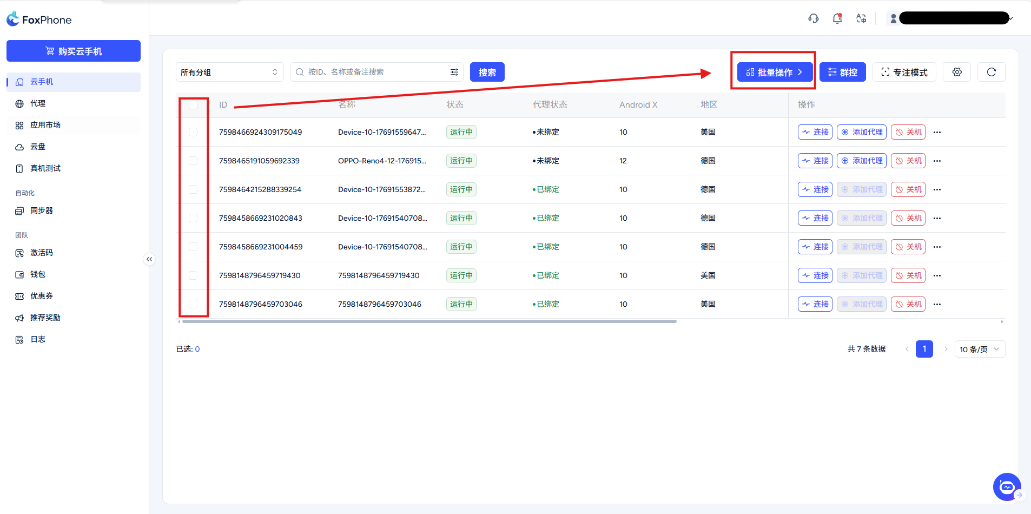1031x514 pixels.
Task: Expand the 批量操作 batch operations menu
Action: point(775,72)
